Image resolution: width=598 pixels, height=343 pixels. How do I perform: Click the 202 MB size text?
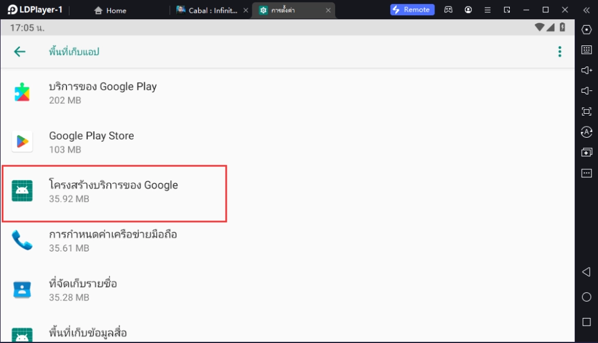[x=65, y=100]
